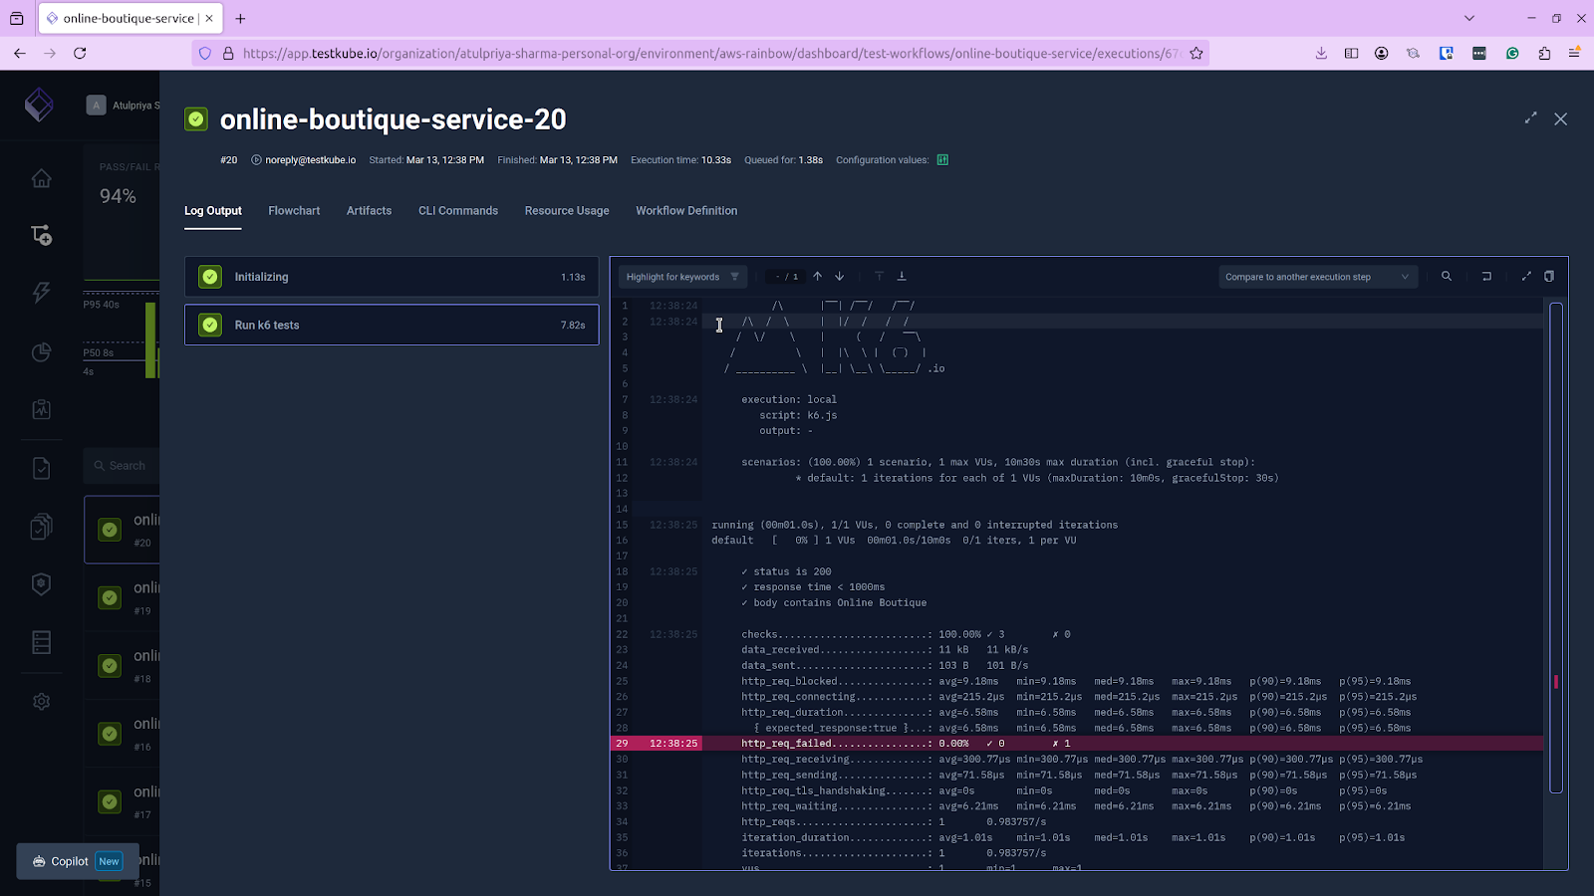Switch to Flowchart tab
This screenshot has width=1594, height=896.
(x=294, y=211)
